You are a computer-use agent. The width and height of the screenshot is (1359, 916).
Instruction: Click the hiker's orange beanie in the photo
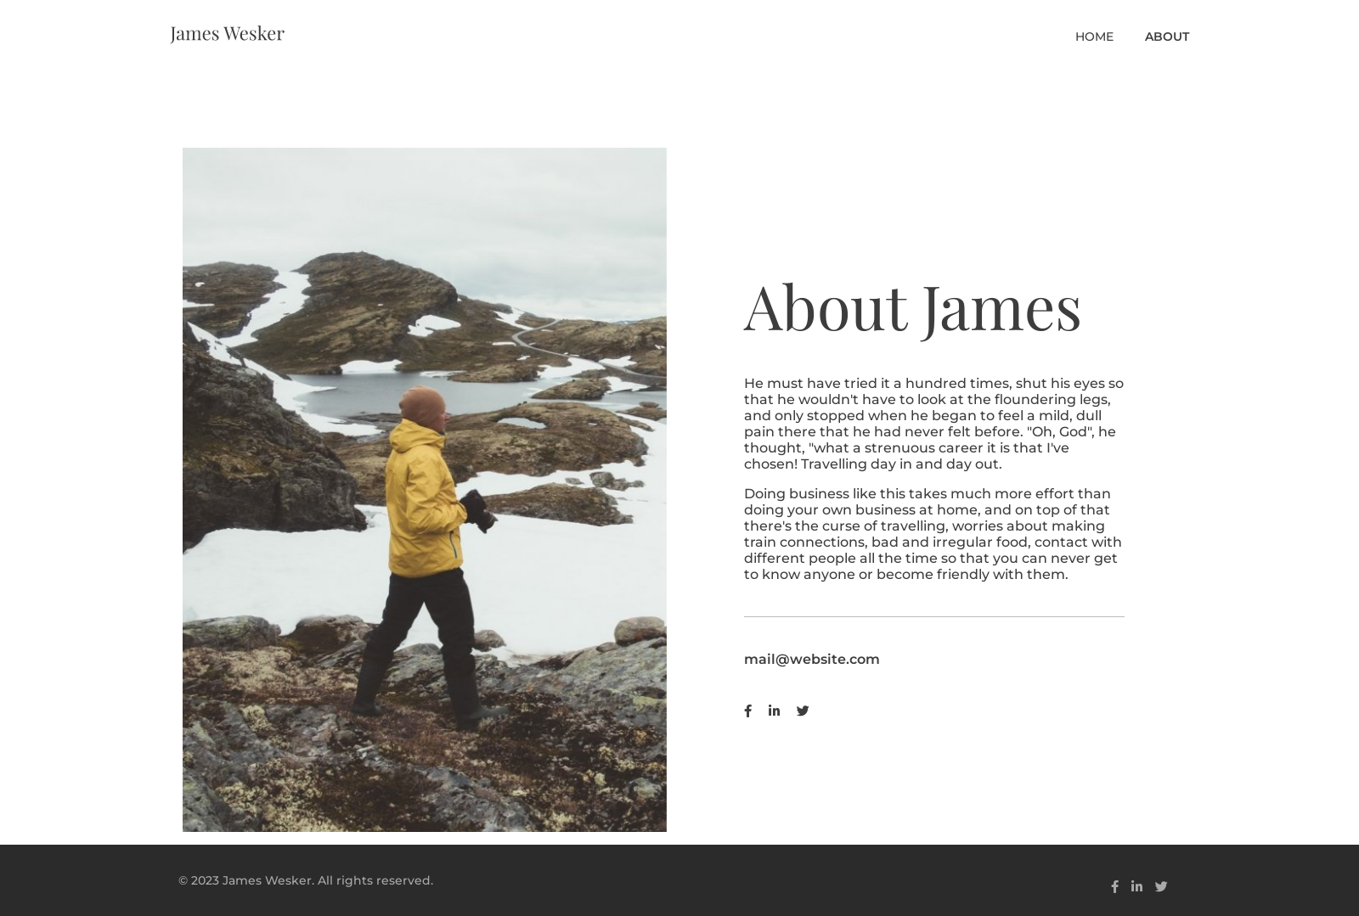(422, 405)
